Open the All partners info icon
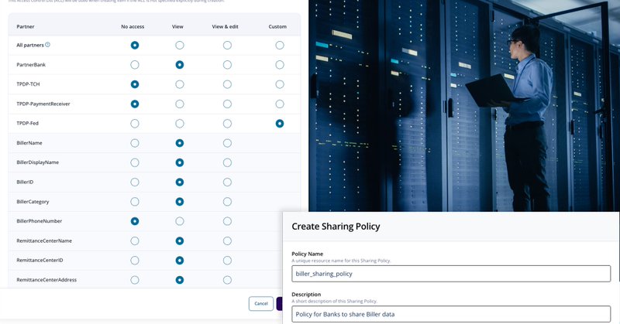The image size is (620, 324). tap(47, 45)
